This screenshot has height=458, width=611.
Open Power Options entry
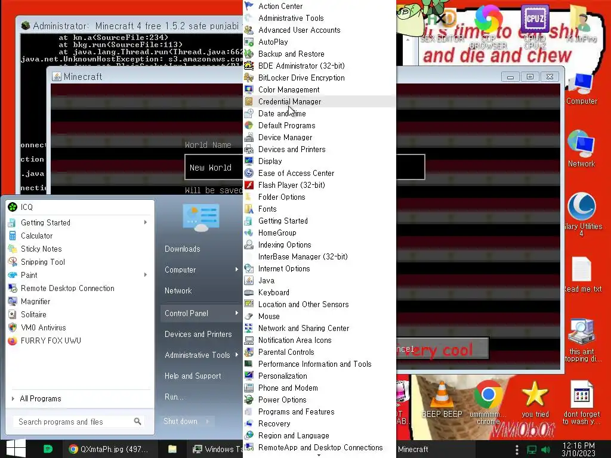click(320, 400)
